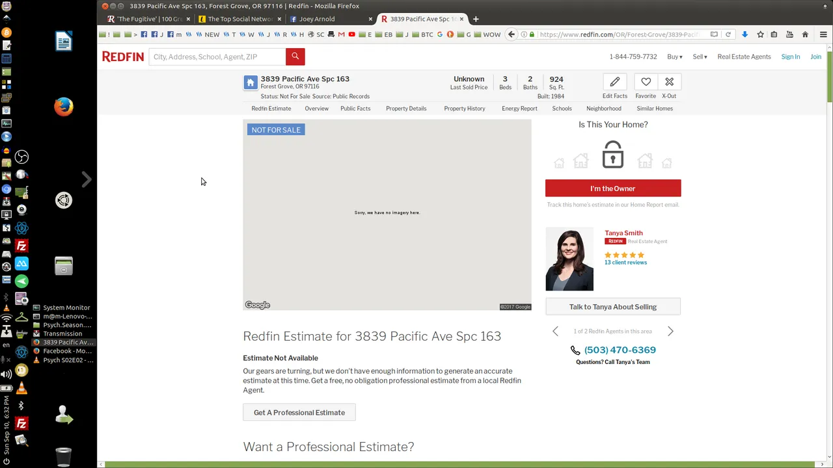Image resolution: width=833 pixels, height=468 pixels.
Task: Switch to The Top Social Networks tab
Action: coord(238,19)
